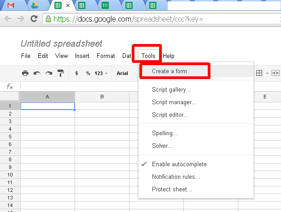Expand the borders dropdown arrow
This screenshot has width=281, height=212.
coord(267,73)
